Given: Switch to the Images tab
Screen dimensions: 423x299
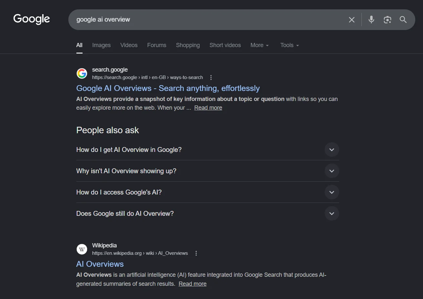Looking at the screenshot, I should (x=101, y=45).
